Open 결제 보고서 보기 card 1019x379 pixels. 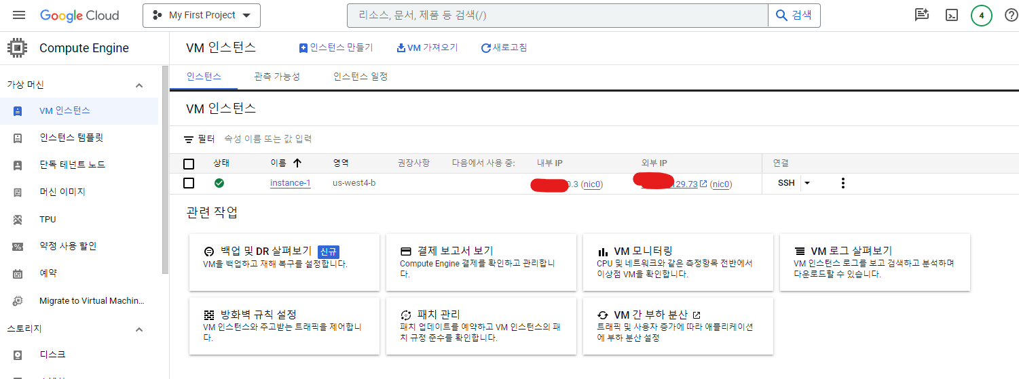tap(481, 262)
